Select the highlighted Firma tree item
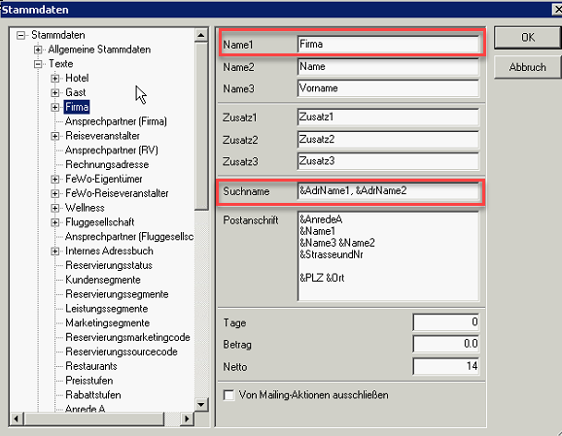The height and width of the screenshot is (436, 562). (x=77, y=107)
